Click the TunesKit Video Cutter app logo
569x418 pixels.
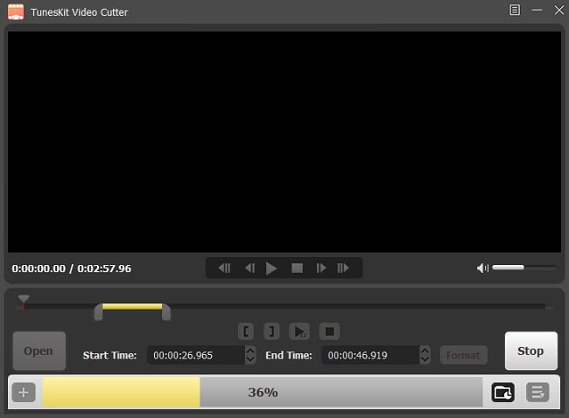[x=16, y=12]
